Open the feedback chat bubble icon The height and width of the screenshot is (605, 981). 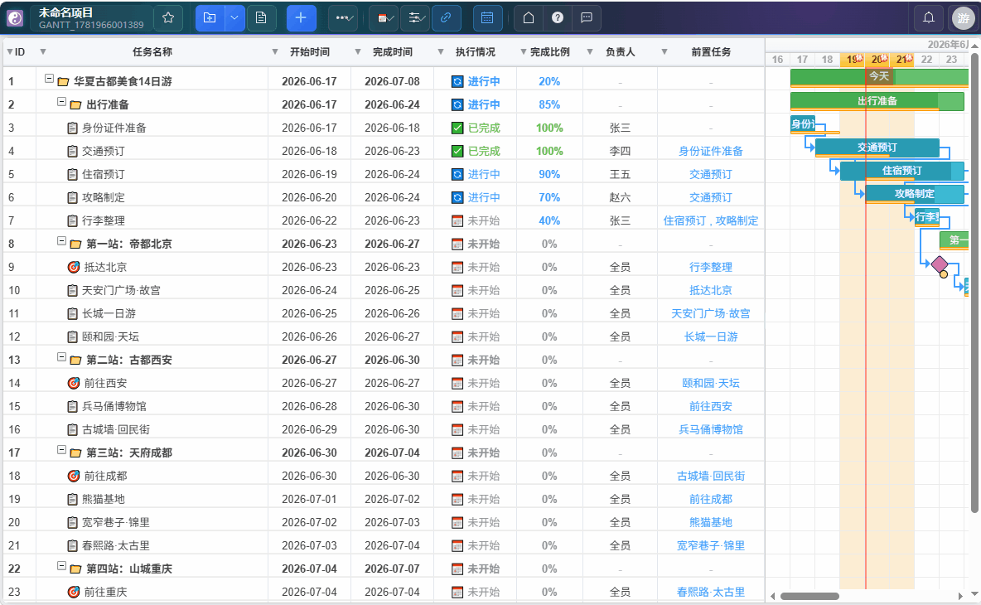(587, 17)
